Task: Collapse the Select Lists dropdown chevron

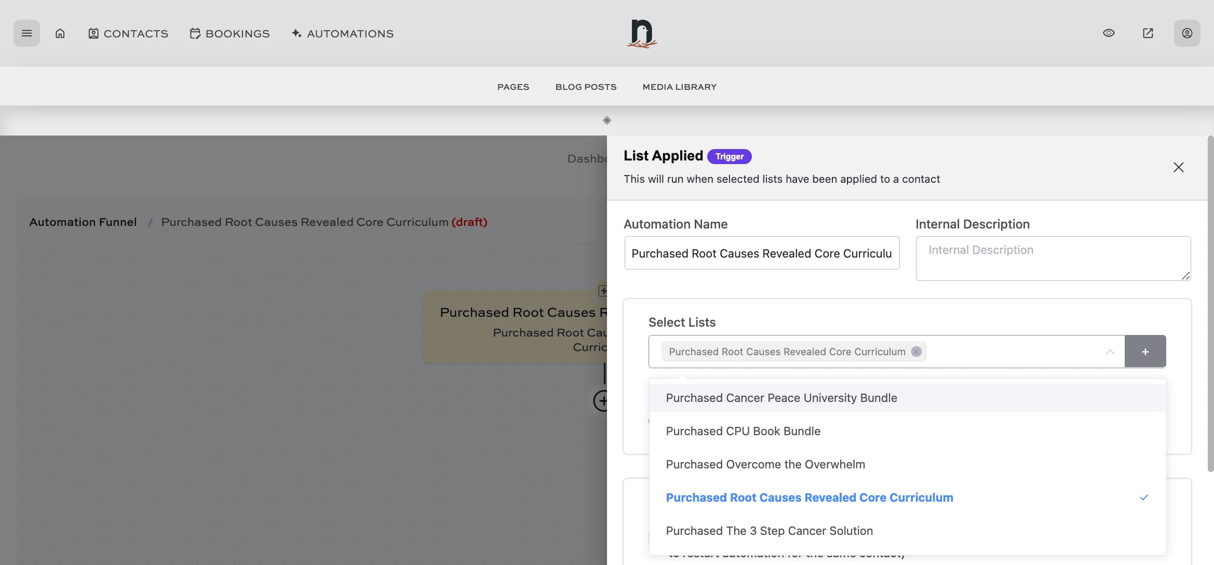Action: pyautogui.click(x=1110, y=352)
